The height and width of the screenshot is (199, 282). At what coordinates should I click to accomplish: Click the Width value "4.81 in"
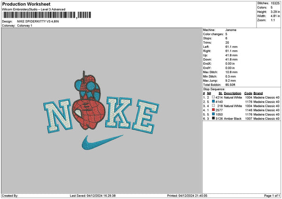click(x=275, y=16)
